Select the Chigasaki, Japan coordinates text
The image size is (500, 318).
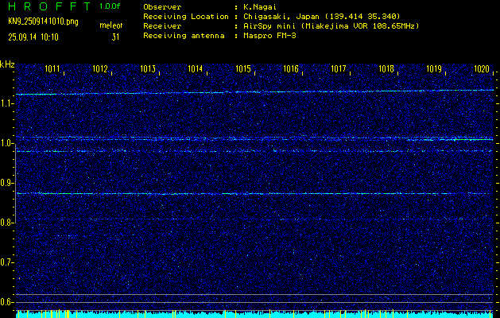(322, 16)
